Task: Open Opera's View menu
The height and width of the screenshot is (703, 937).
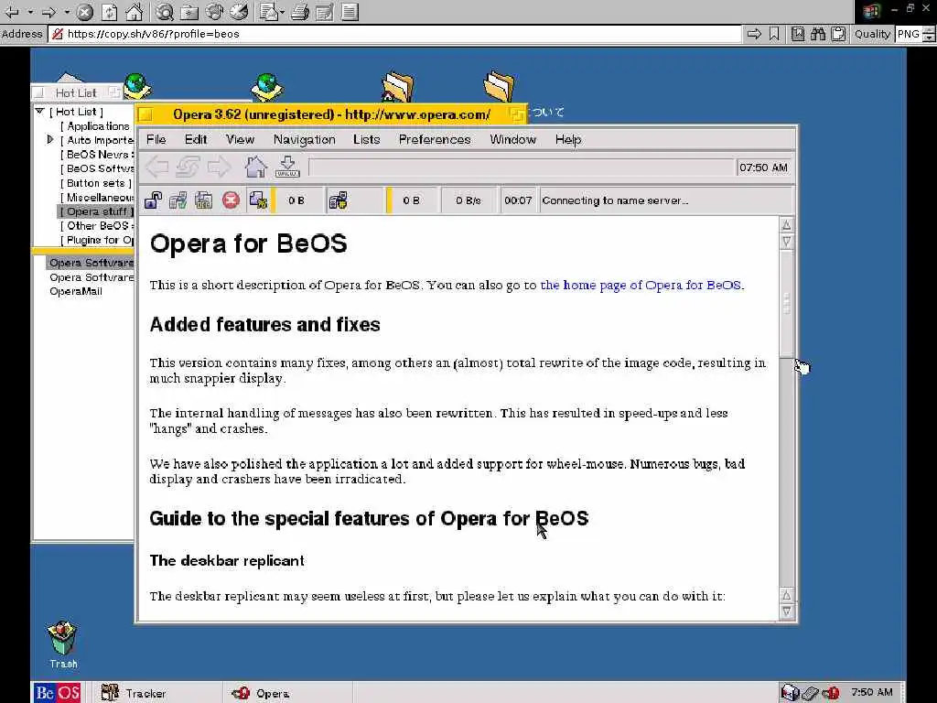Action: [x=240, y=139]
